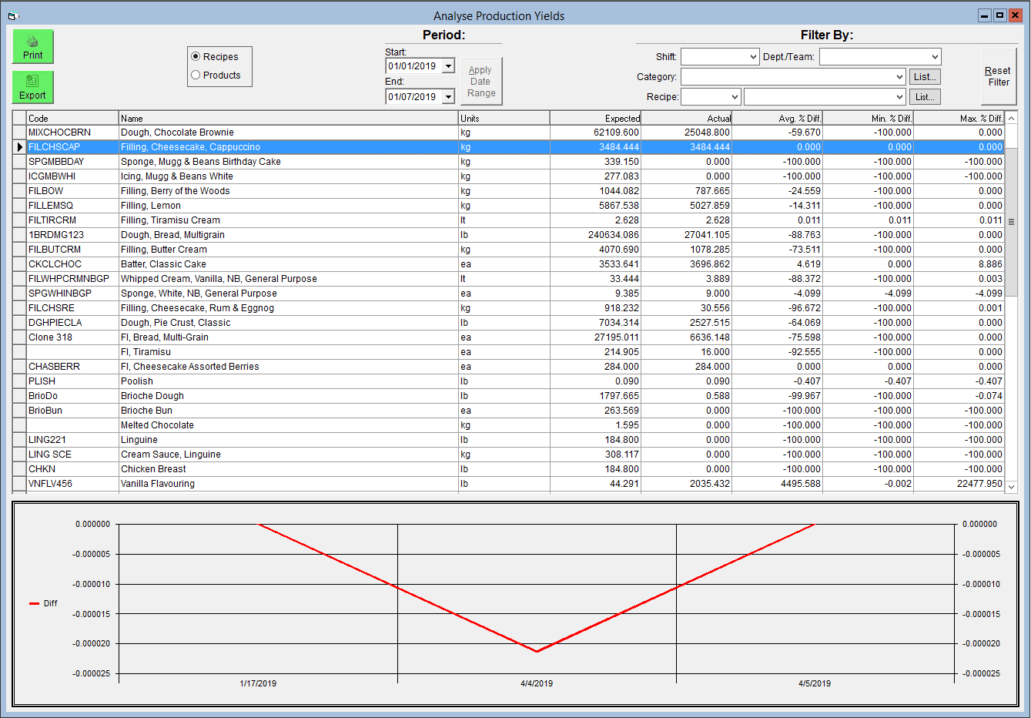Image resolution: width=1031 pixels, height=718 pixels.
Task: Select the FILCHSCAP row code cell
Action: coord(72,147)
